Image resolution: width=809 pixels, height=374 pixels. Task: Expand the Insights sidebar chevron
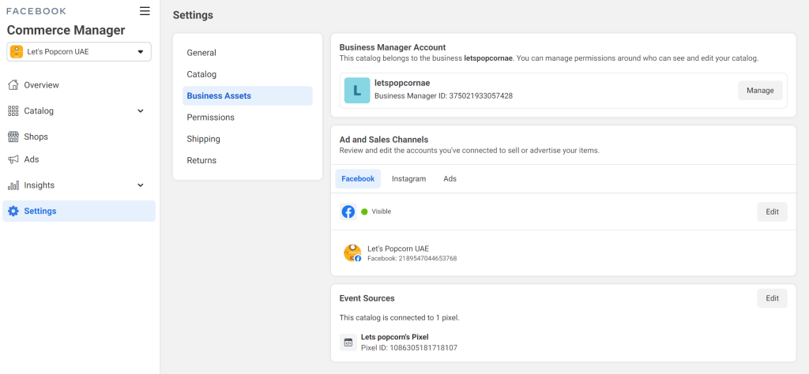141,185
